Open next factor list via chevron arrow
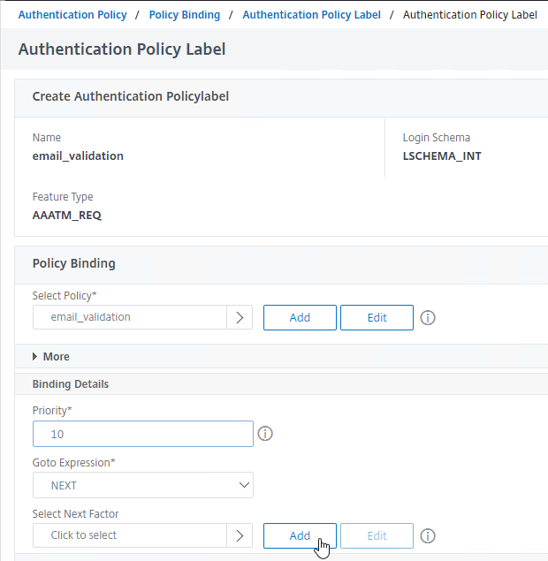This screenshot has height=561, width=548. point(240,535)
